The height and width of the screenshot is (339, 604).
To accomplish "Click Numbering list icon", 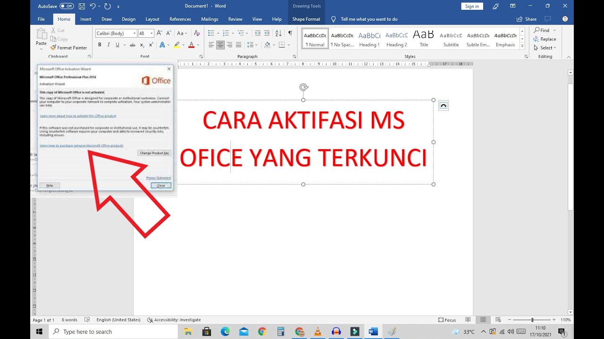I will 226,33.
